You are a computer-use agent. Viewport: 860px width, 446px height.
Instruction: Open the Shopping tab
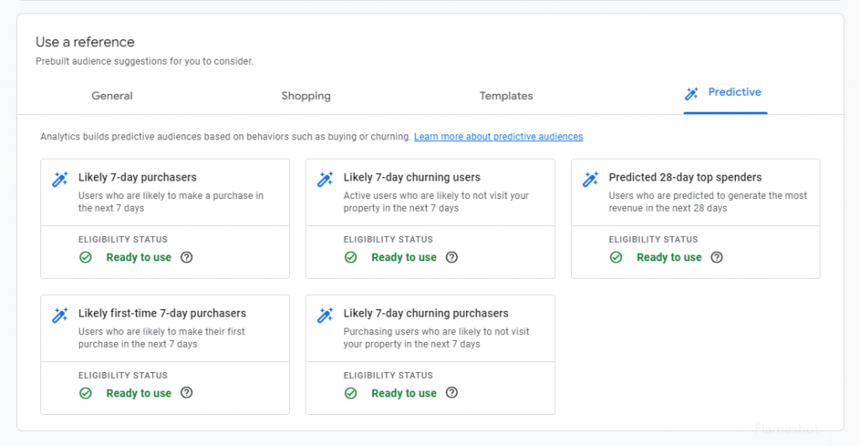pos(306,96)
